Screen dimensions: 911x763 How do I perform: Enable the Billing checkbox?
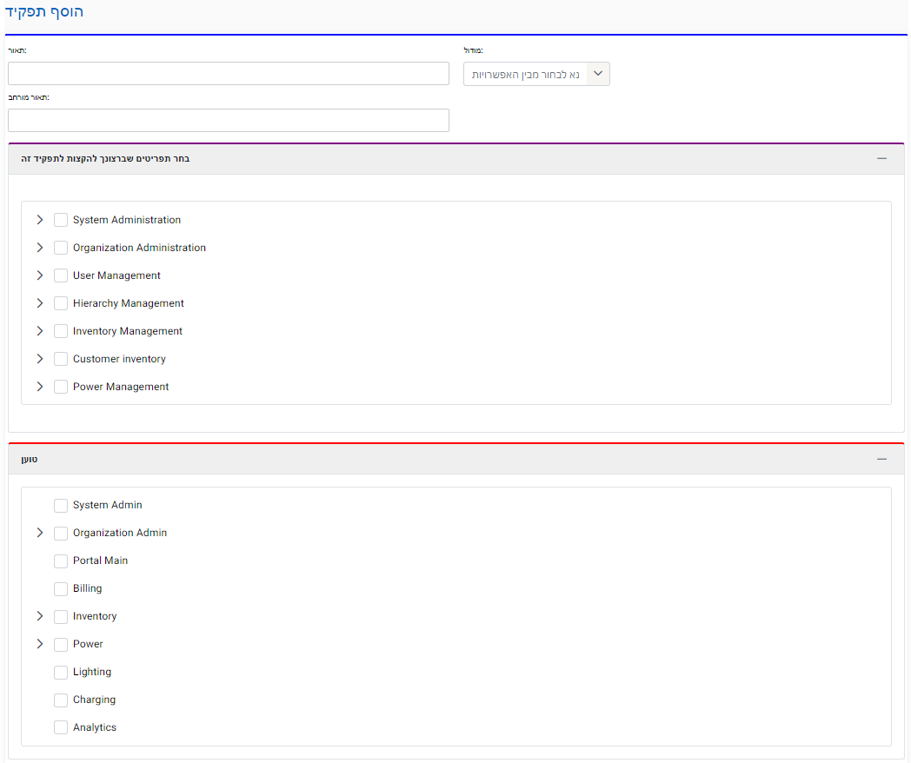click(61, 588)
